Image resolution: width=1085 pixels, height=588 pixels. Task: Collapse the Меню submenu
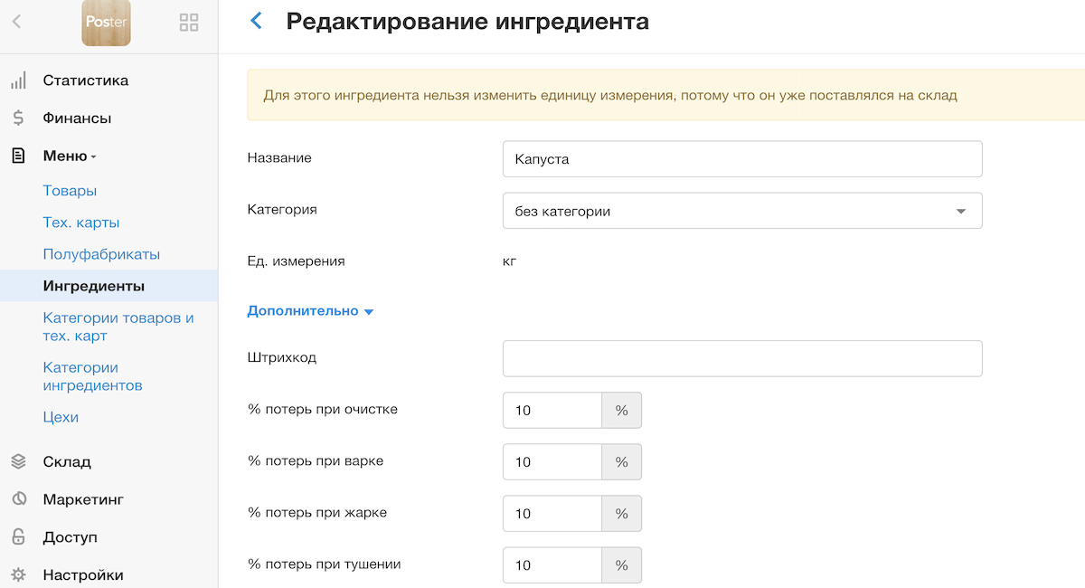[x=70, y=156]
